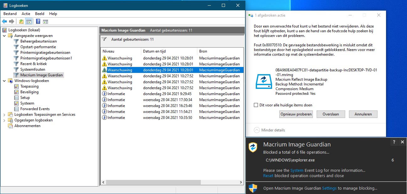Collapse details via Minder details chevron
The height and width of the screenshot is (194, 407).
coord(257,130)
